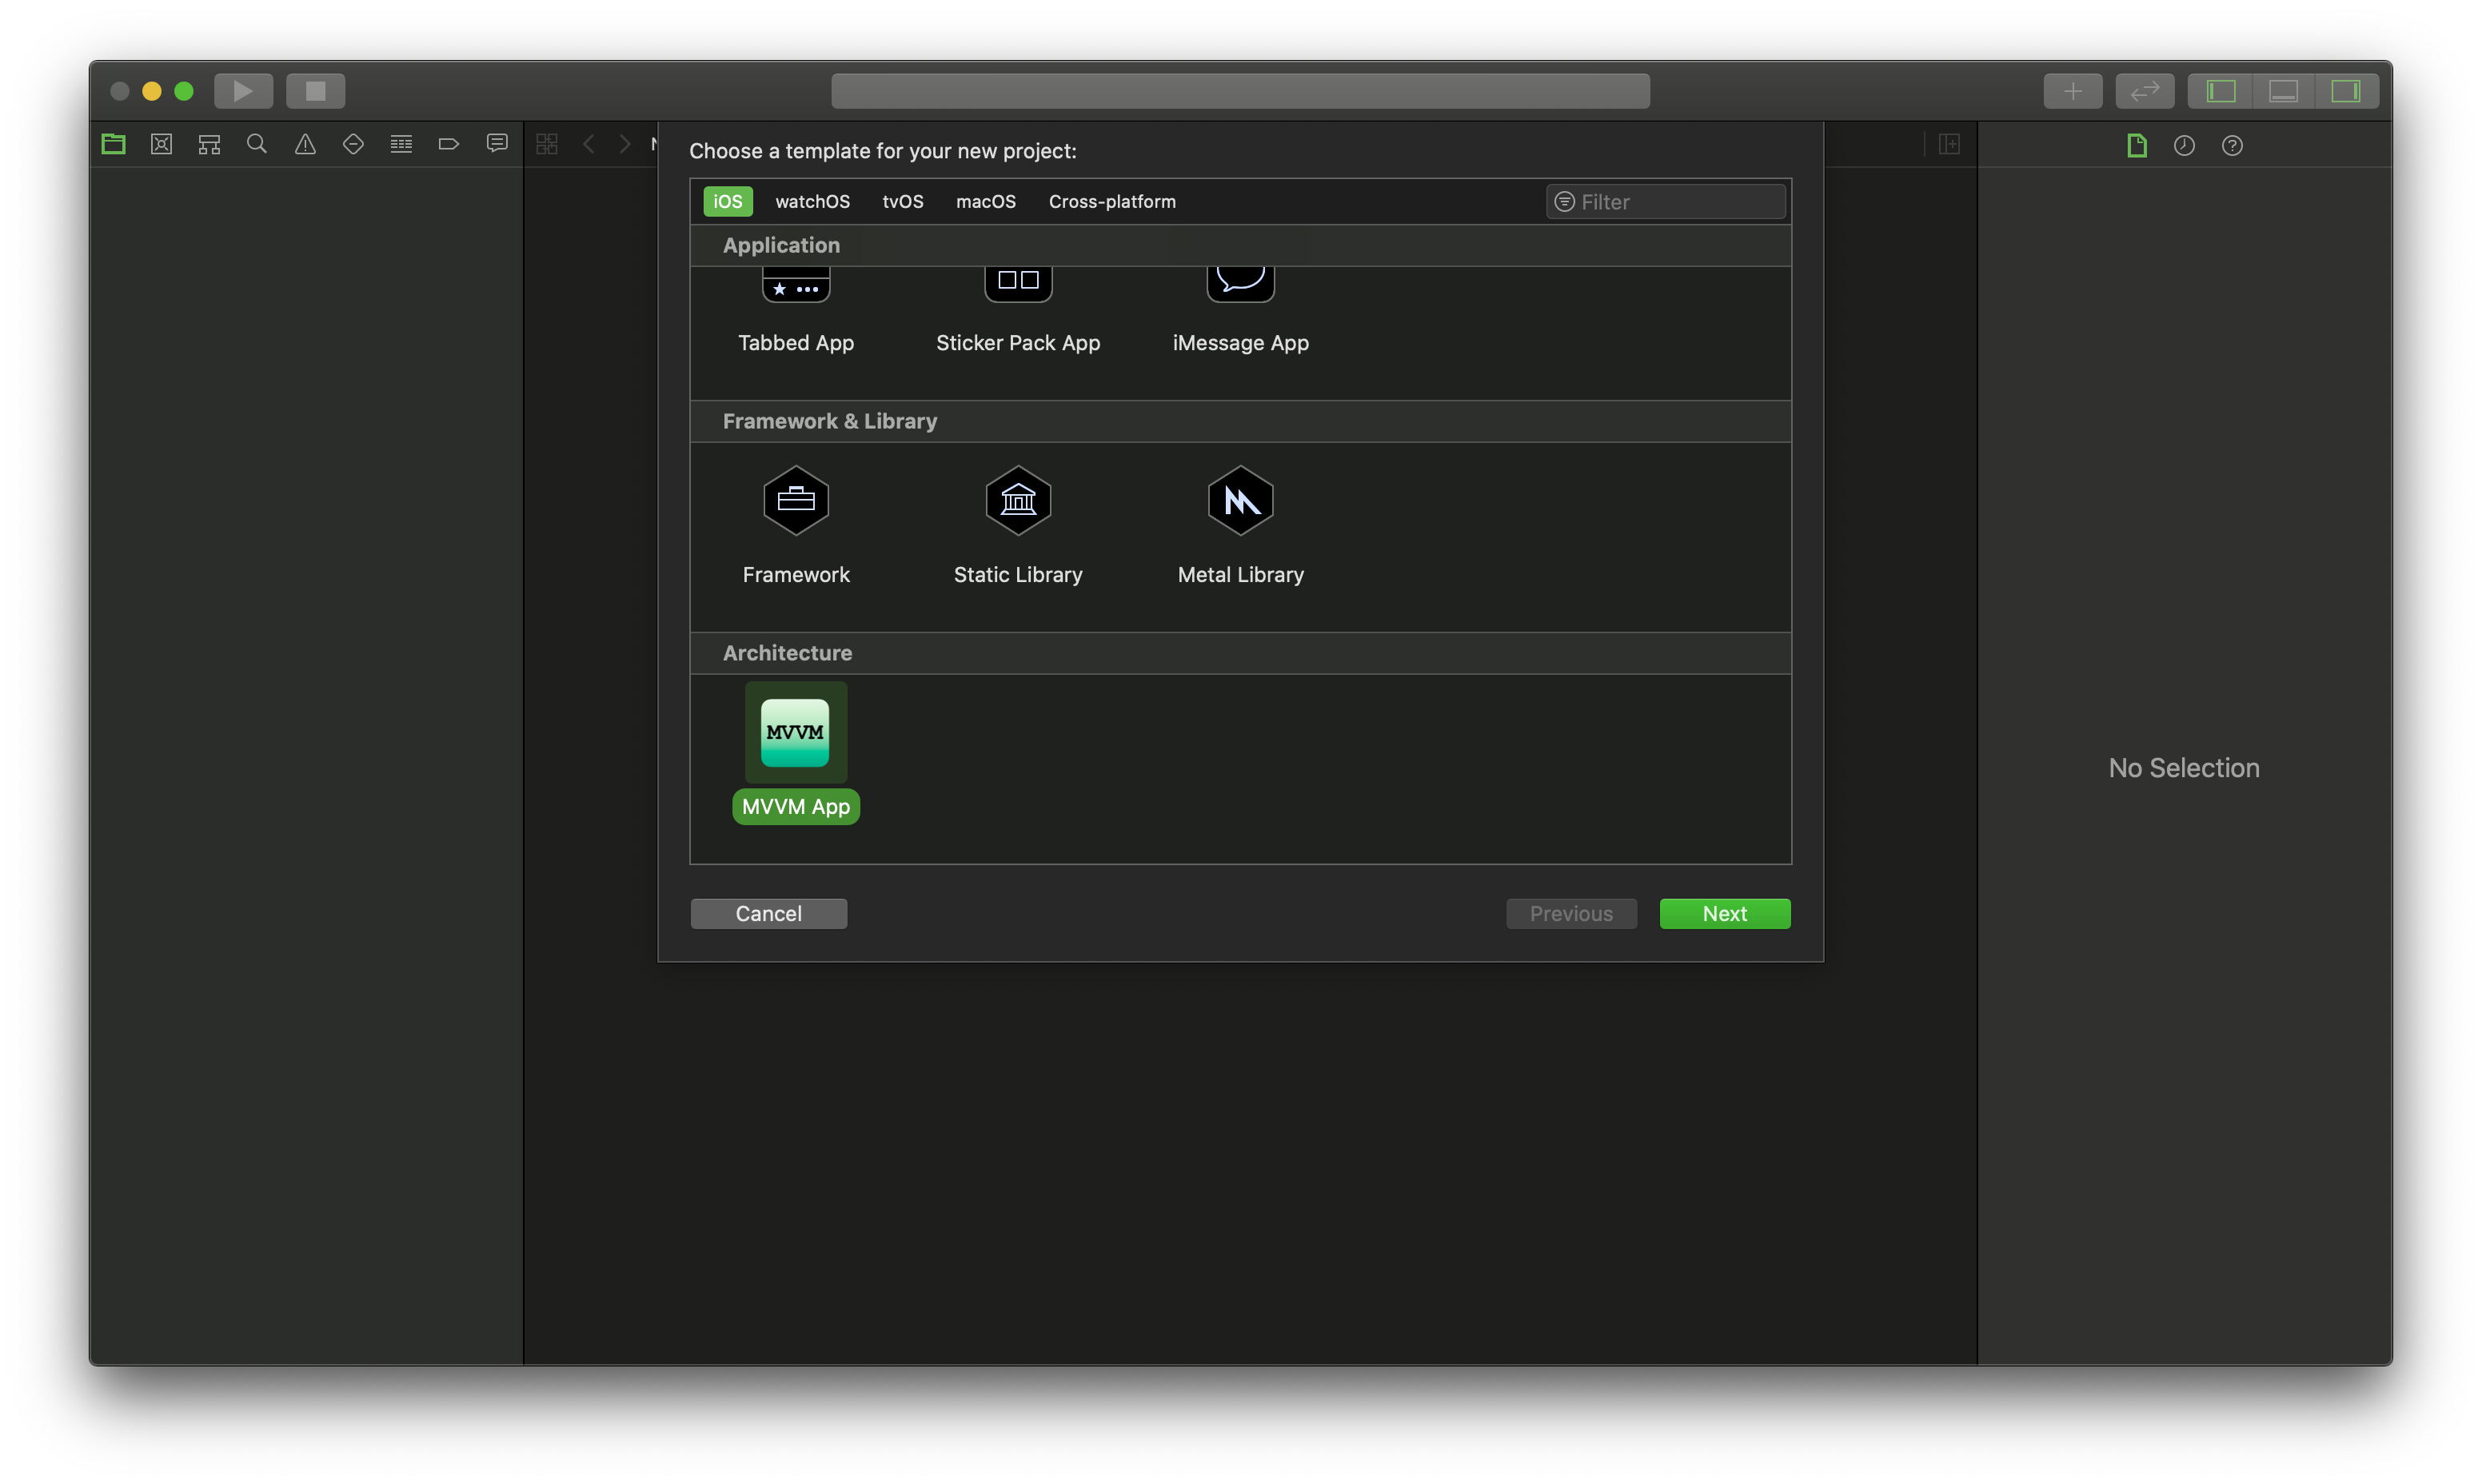The image size is (2482, 1484).
Task: Click the Next button
Action: 1724,913
